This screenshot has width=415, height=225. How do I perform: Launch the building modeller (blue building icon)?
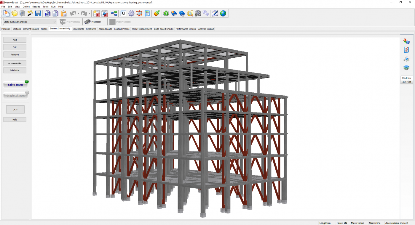coord(22,13)
